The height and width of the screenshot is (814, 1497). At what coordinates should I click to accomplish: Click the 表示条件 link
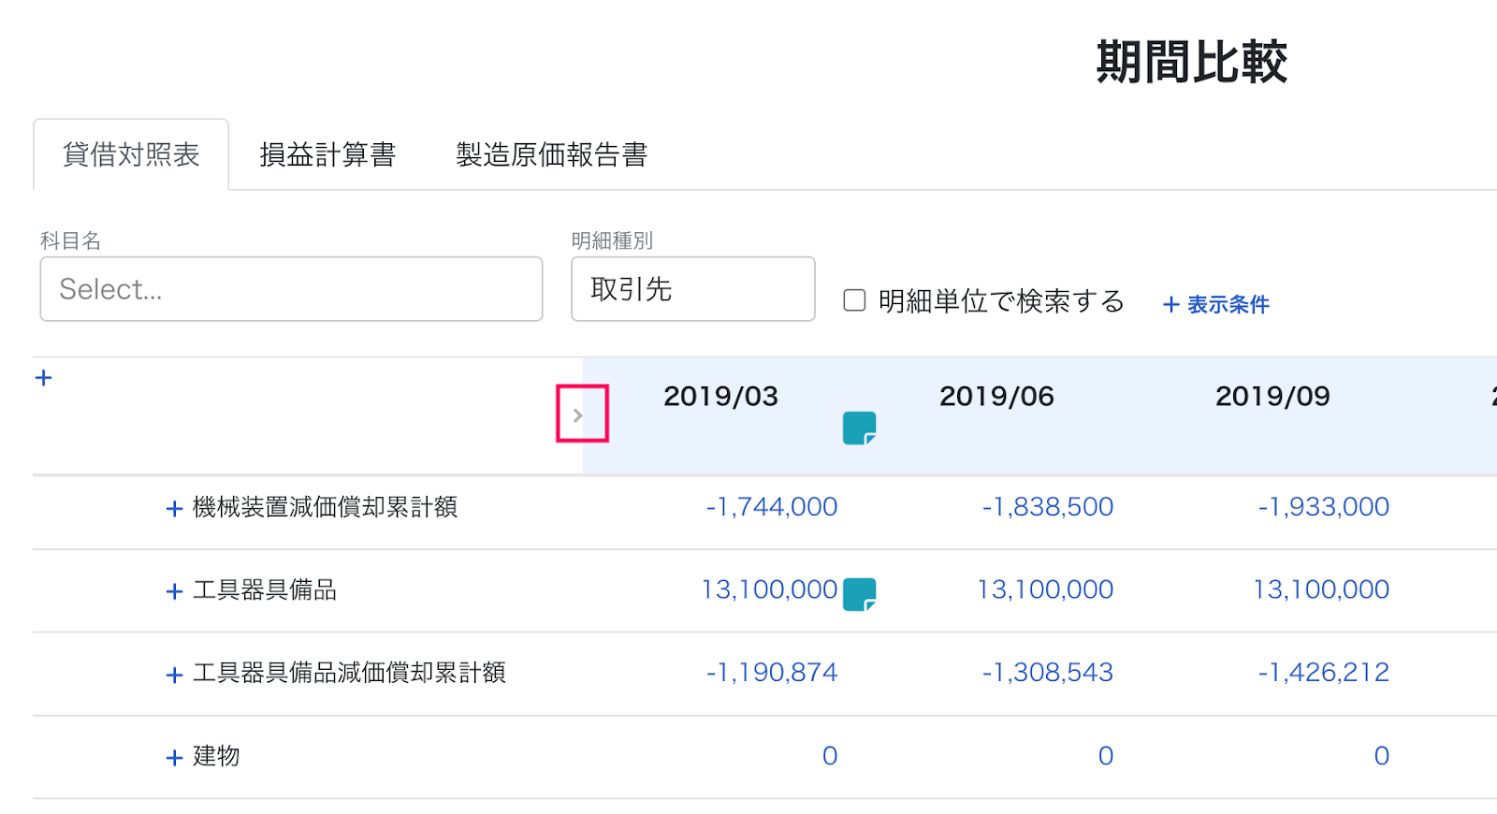click(1216, 304)
